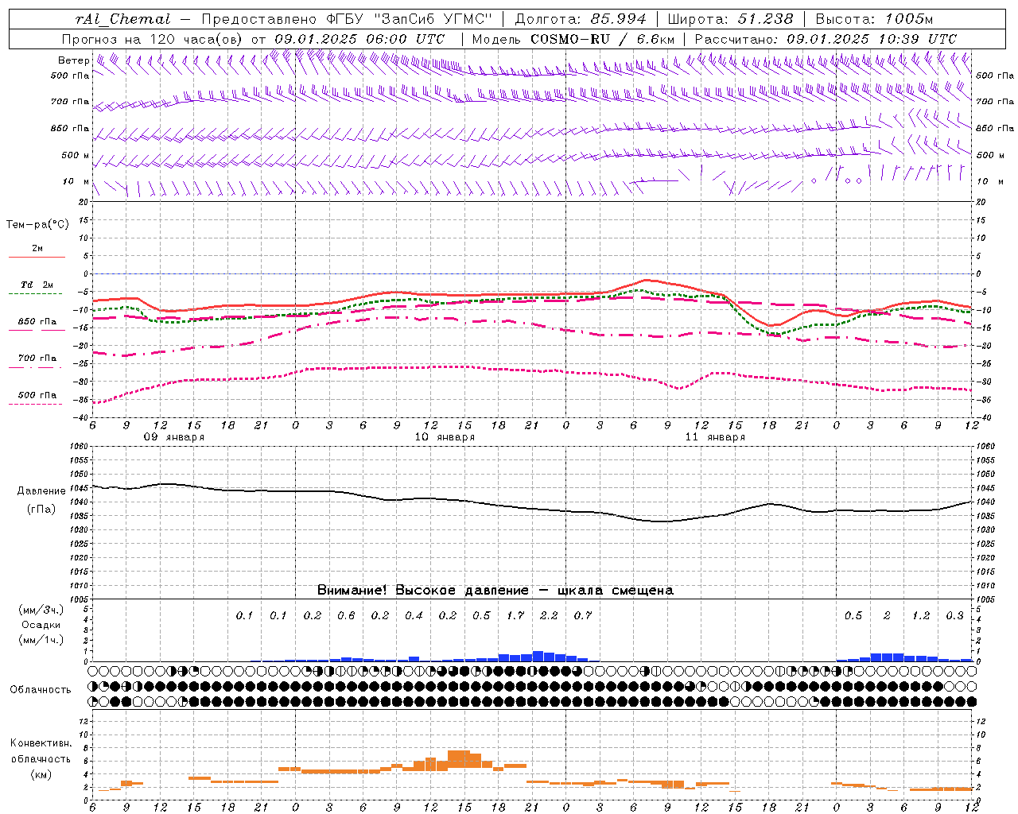
Task: Click the 0.7 precipitation value
Action: pos(583,616)
